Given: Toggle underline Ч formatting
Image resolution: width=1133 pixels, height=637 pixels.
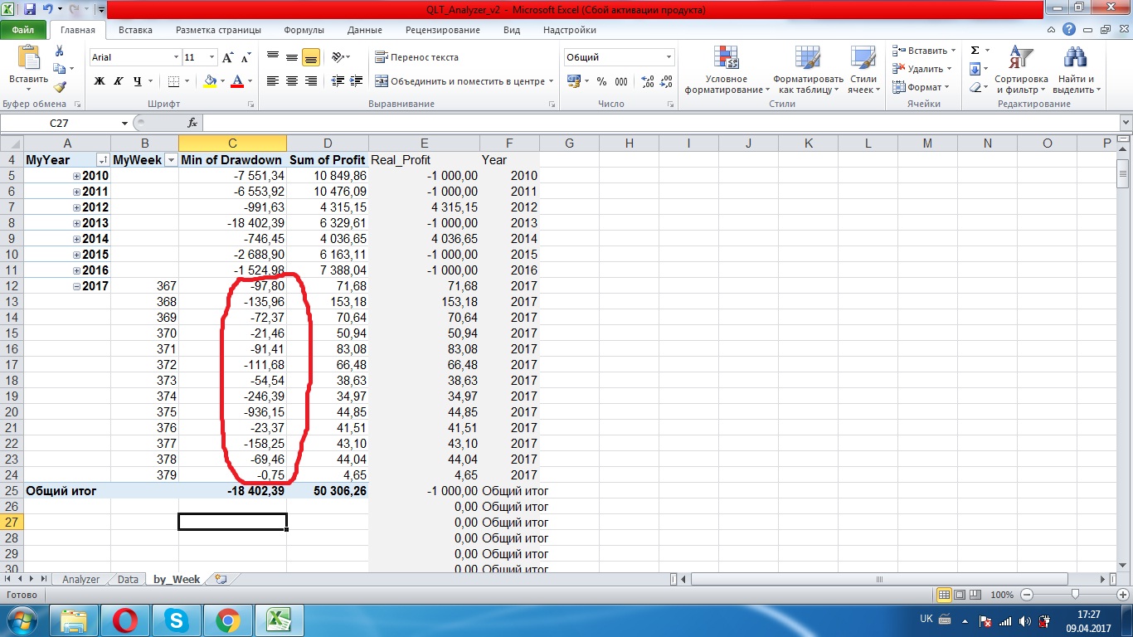Looking at the screenshot, I should [x=138, y=81].
